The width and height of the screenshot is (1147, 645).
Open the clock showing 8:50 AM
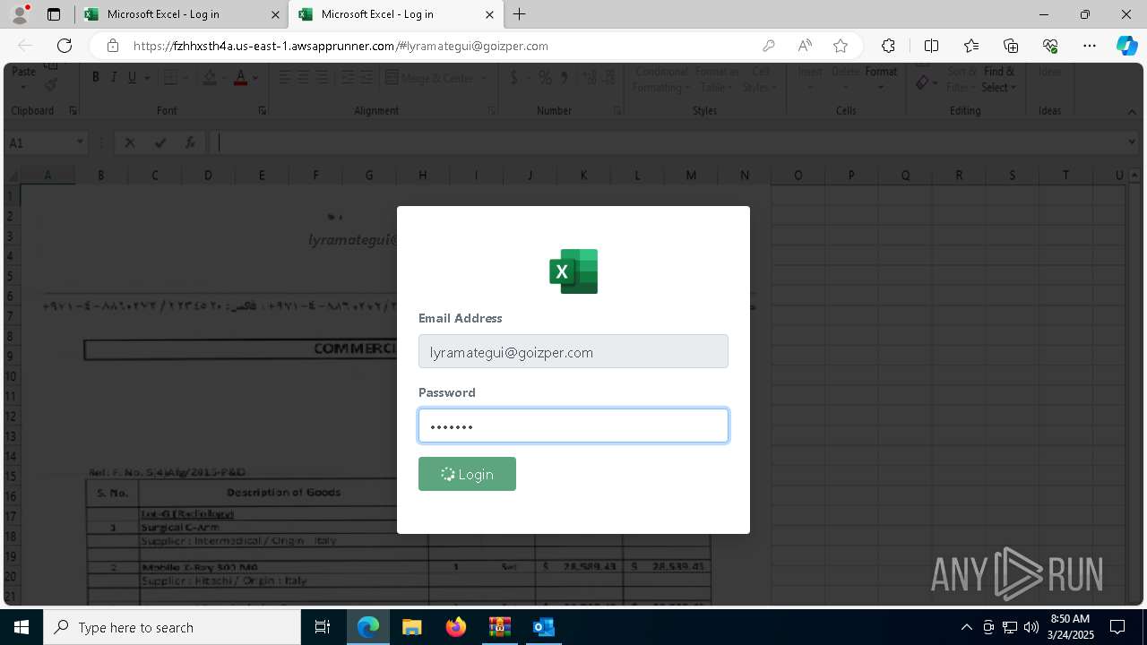click(1070, 627)
